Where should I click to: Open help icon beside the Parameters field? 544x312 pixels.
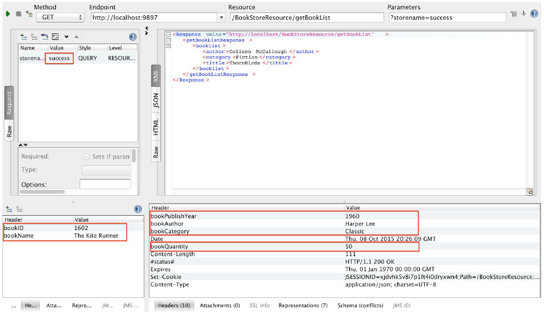click(x=534, y=14)
